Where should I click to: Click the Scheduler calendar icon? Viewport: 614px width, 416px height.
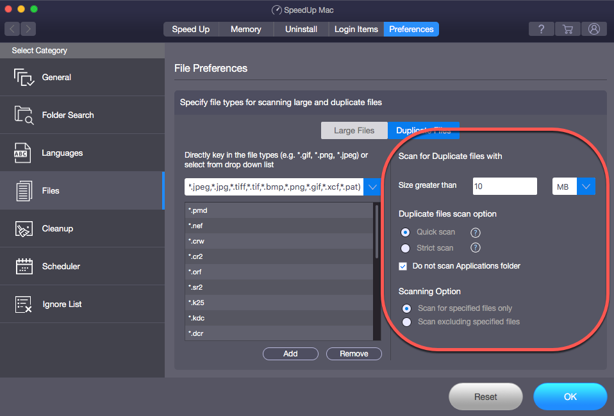[x=24, y=267]
